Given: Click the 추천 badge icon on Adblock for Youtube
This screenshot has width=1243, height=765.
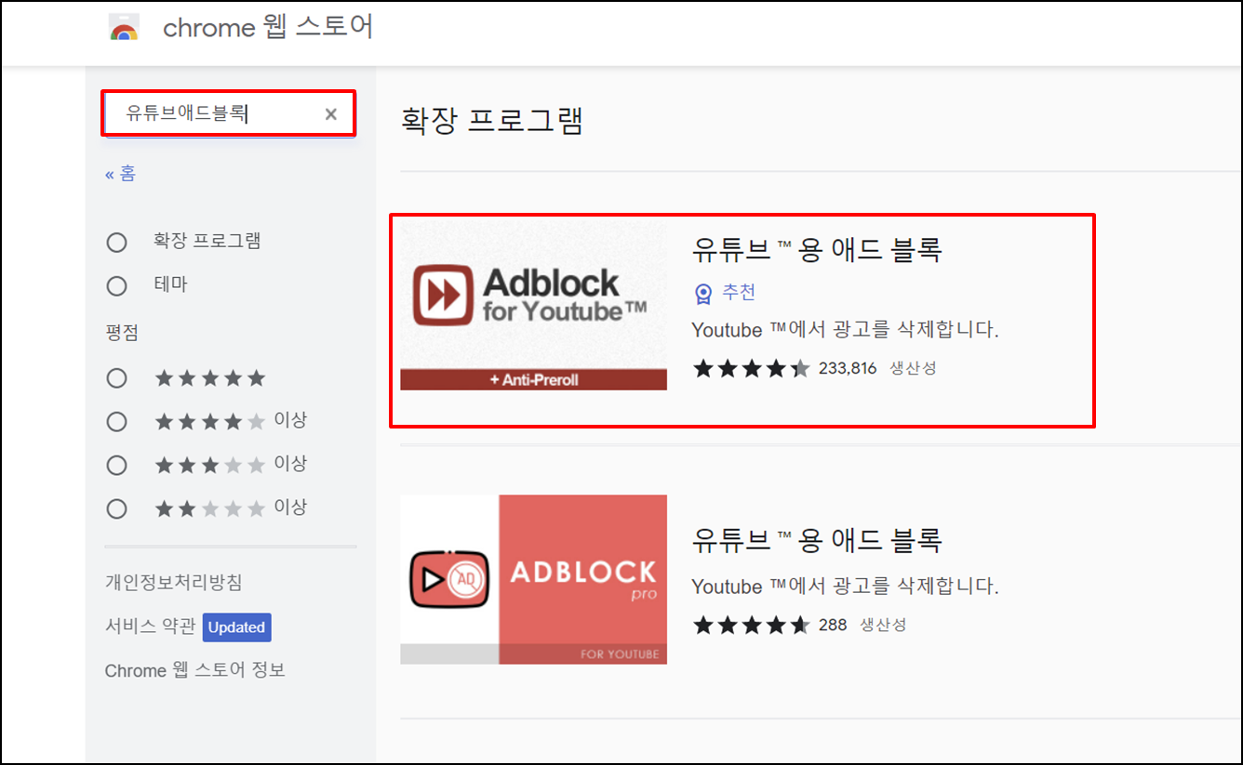Looking at the screenshot, I should click(x=702, y=293).
